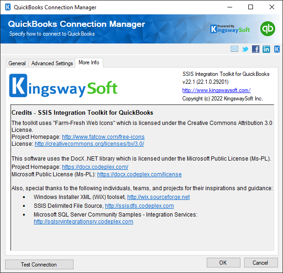
Task: Minimize the QuickBooks Connection Manager window
Action: [x=230, y=7]
